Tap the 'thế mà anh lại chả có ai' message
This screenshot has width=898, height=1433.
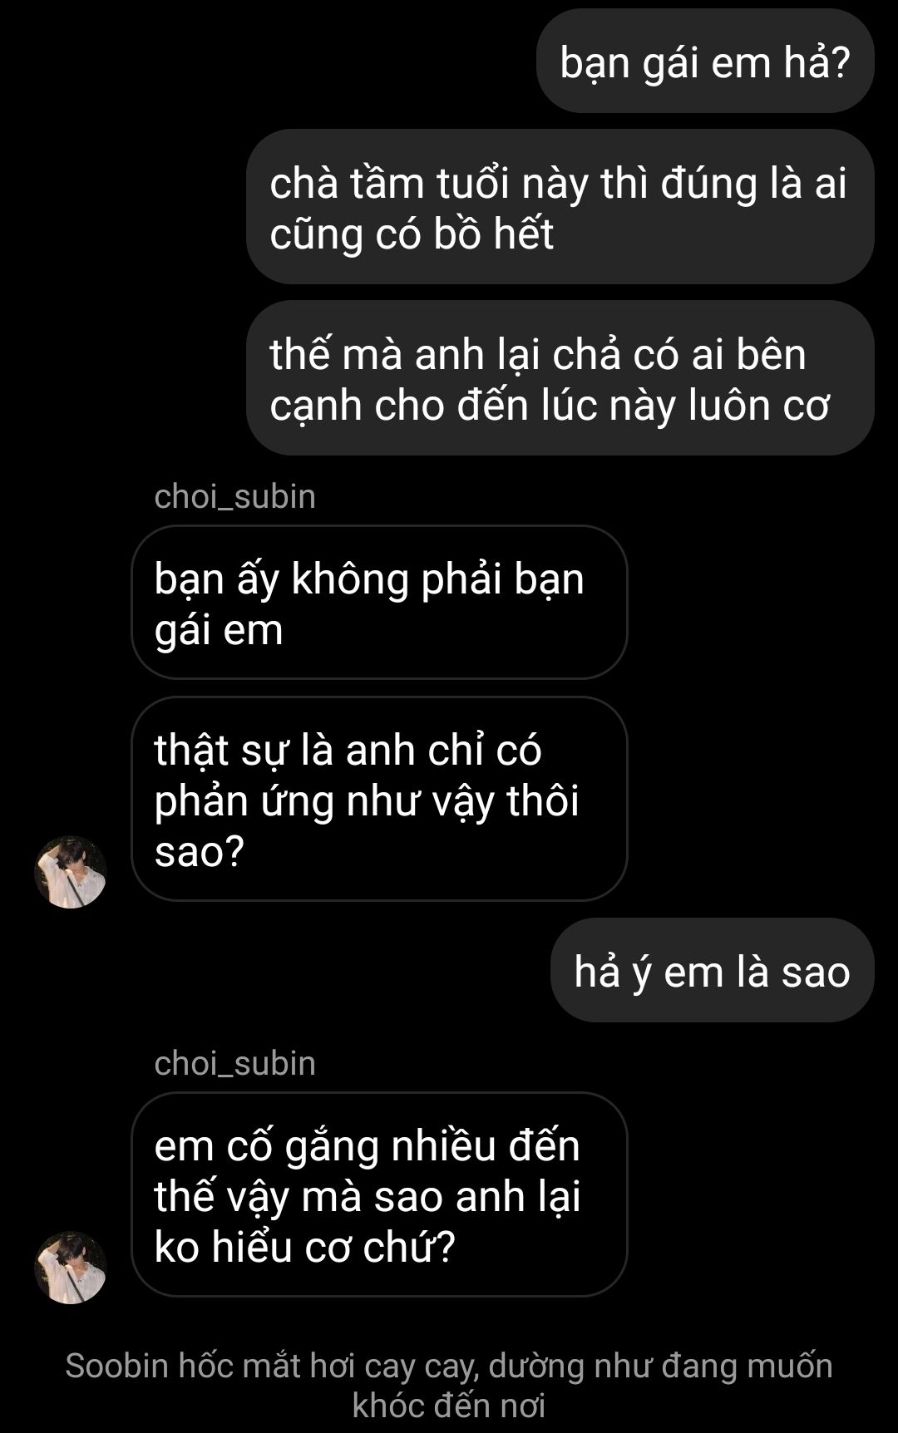(560, 378)
